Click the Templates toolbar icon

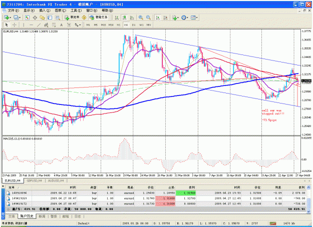coord(193,17)
